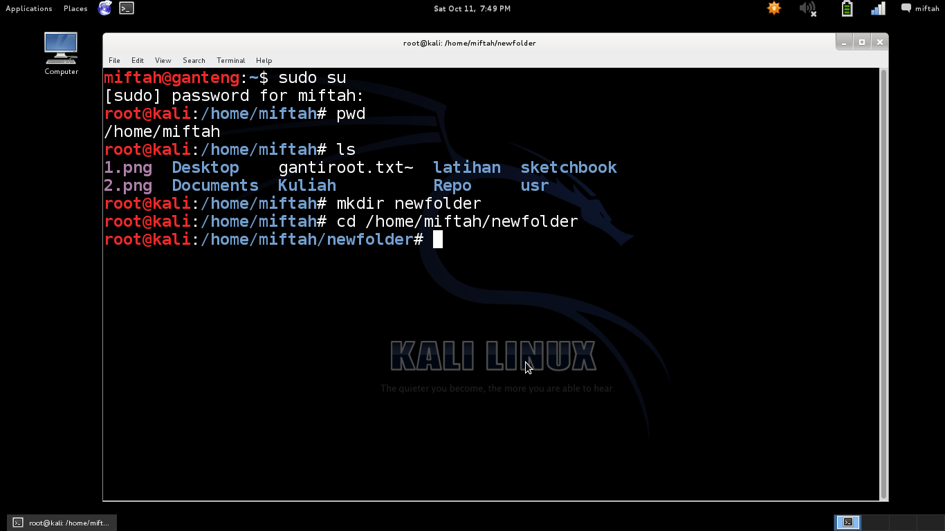
Task: Click the clock showing Sat Oct 11
Action: [472, 8]
